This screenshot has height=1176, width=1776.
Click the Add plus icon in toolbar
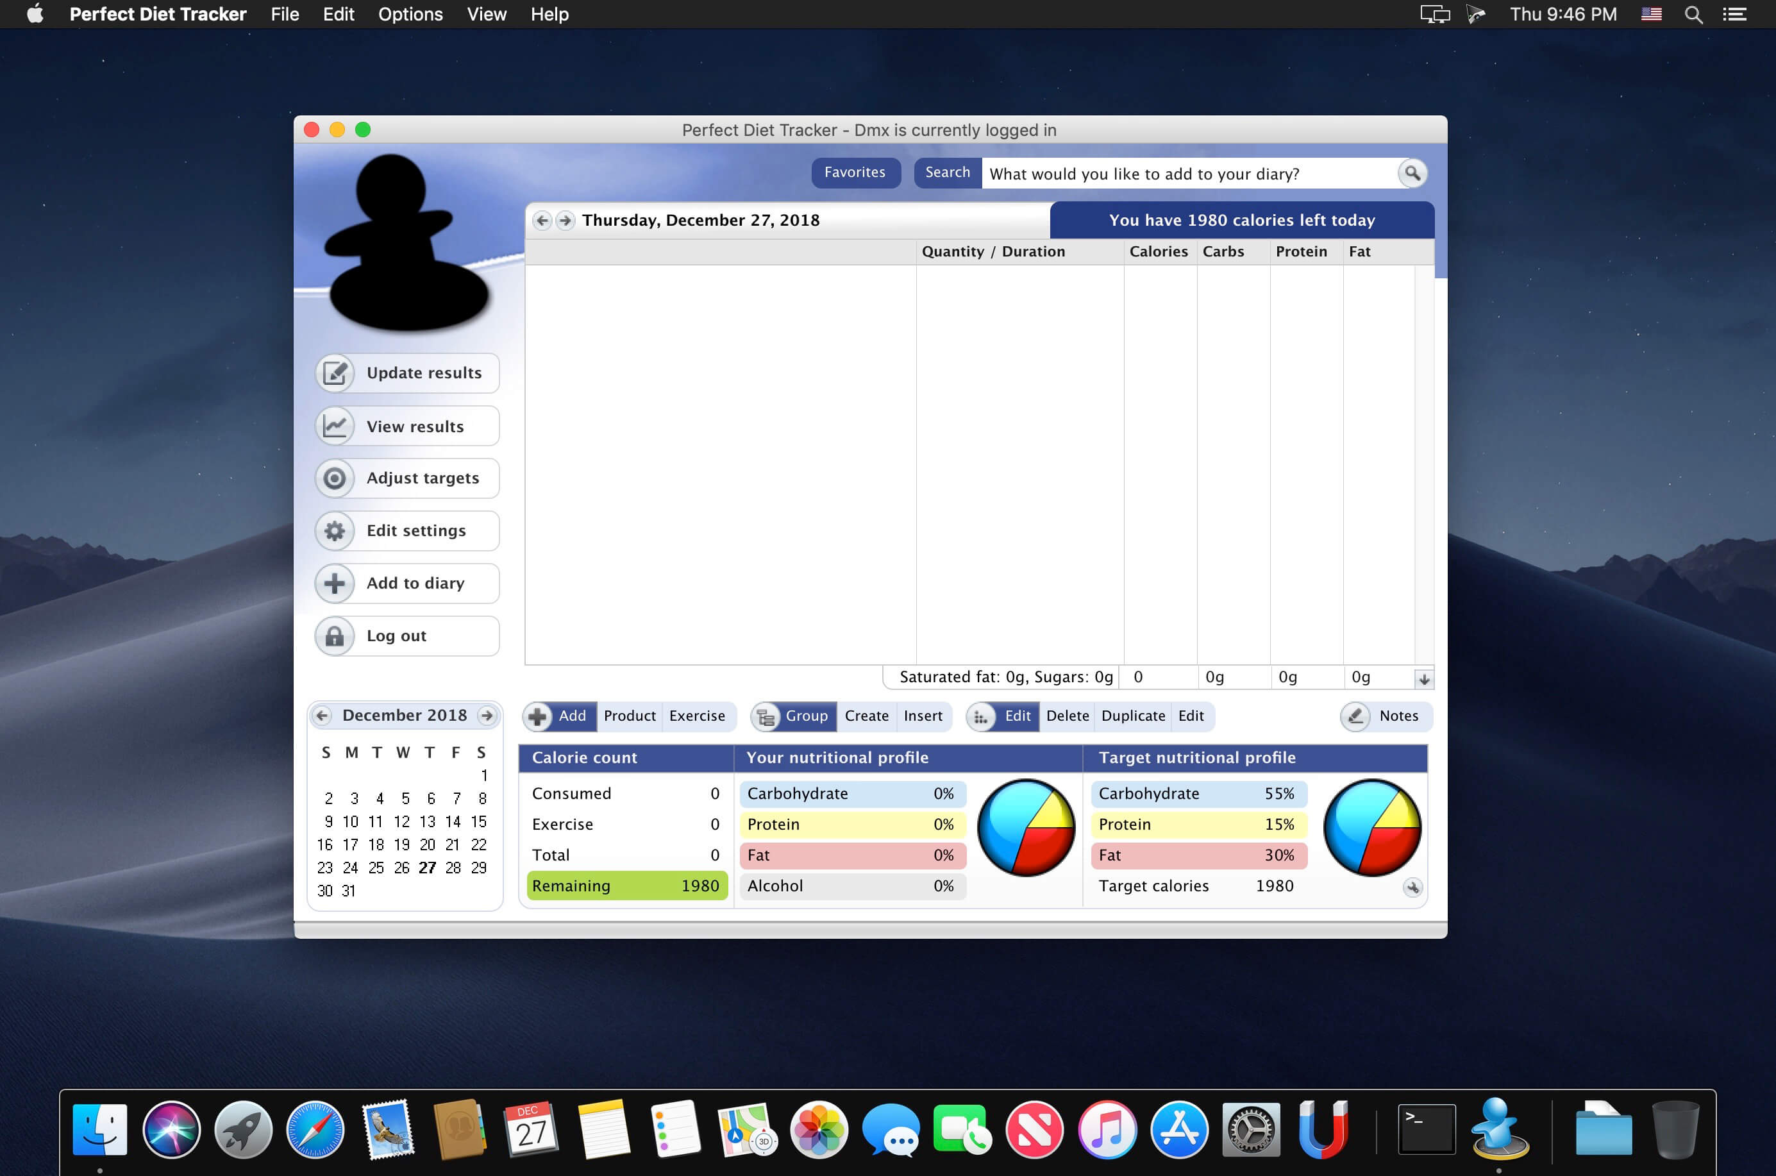point(538,716)
